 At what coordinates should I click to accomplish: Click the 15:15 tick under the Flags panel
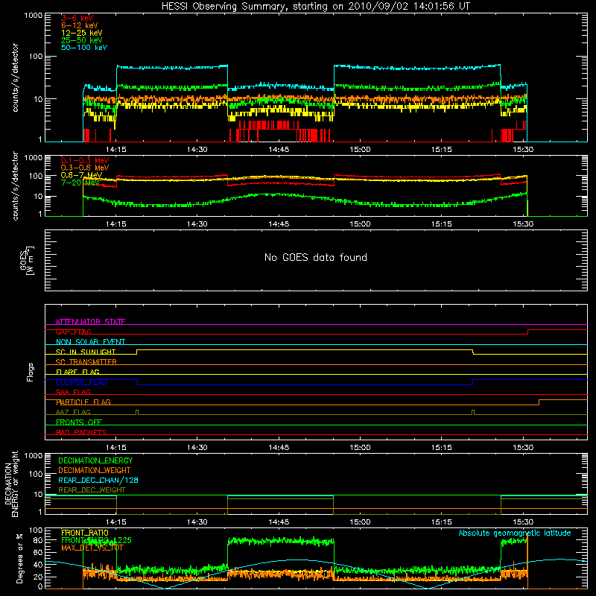click(x=442, y=448)
